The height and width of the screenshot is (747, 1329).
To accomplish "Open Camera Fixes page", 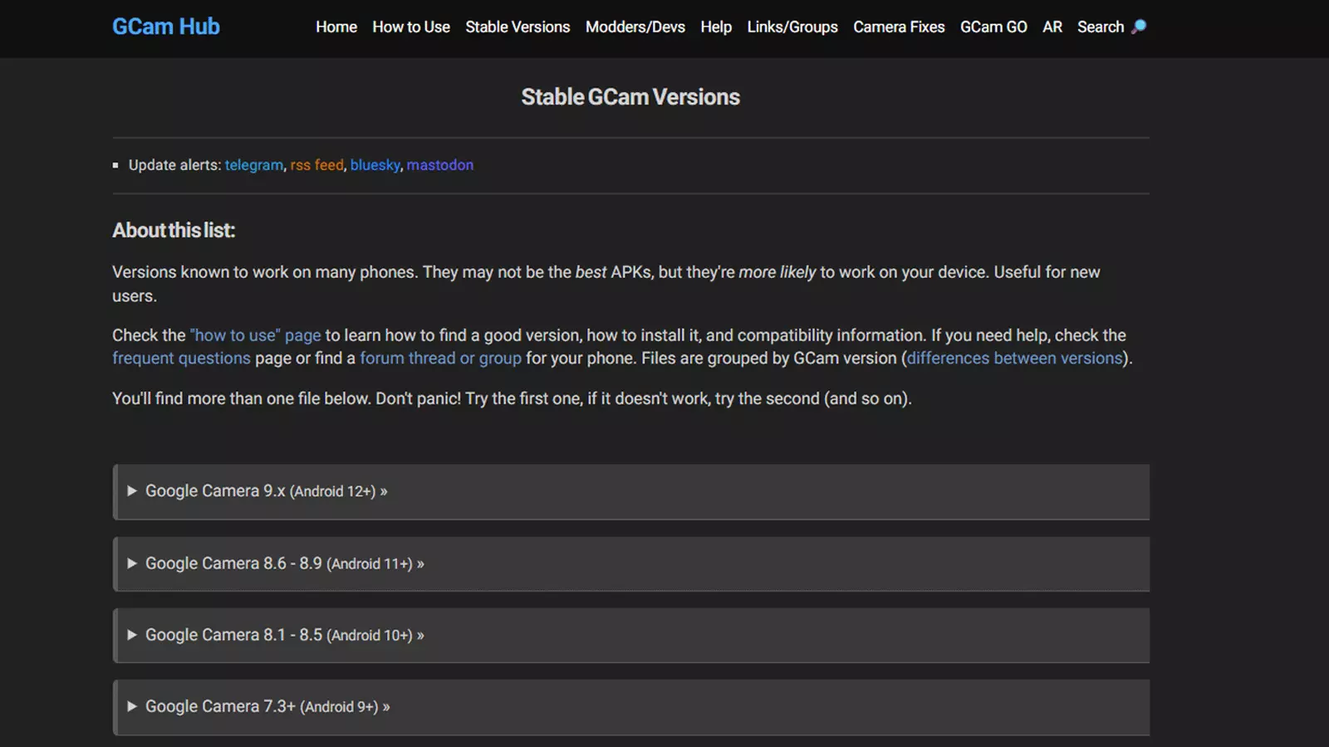I will 899,27.
